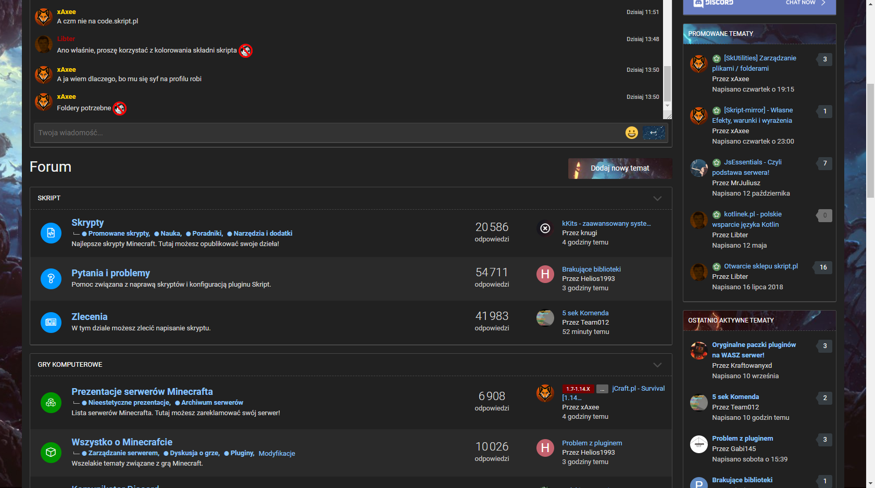The width and height of the screenshot is (875, 488).
Task: Click the featured star icon beside kotlinek.pl
Action: coord(717,215)
